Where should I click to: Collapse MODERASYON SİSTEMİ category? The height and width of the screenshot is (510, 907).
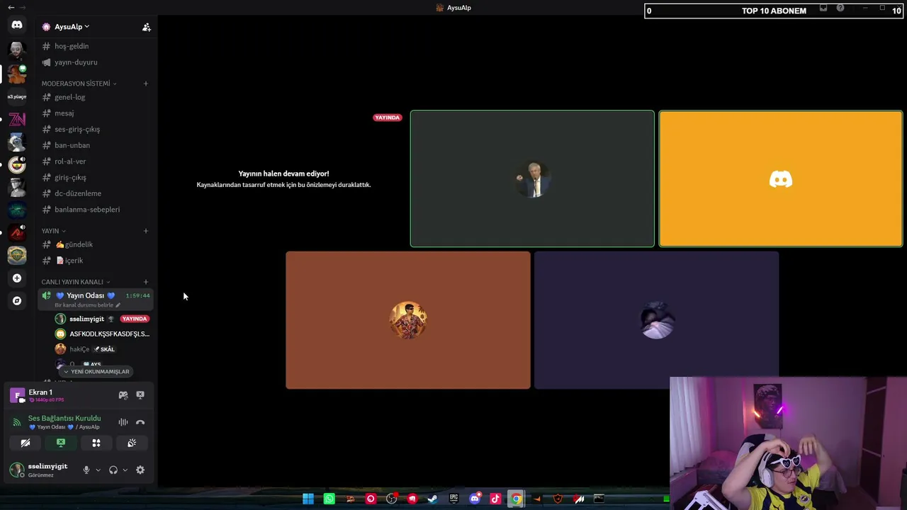pos(79,84)
